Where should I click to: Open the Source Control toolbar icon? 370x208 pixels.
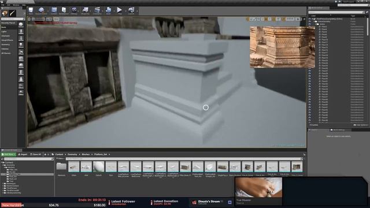41,10
